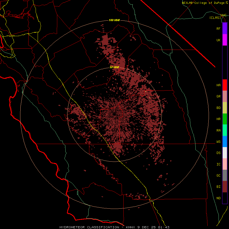Click the ND black legend swatch
Screen dimensions: 229x229
click(225, 198)
